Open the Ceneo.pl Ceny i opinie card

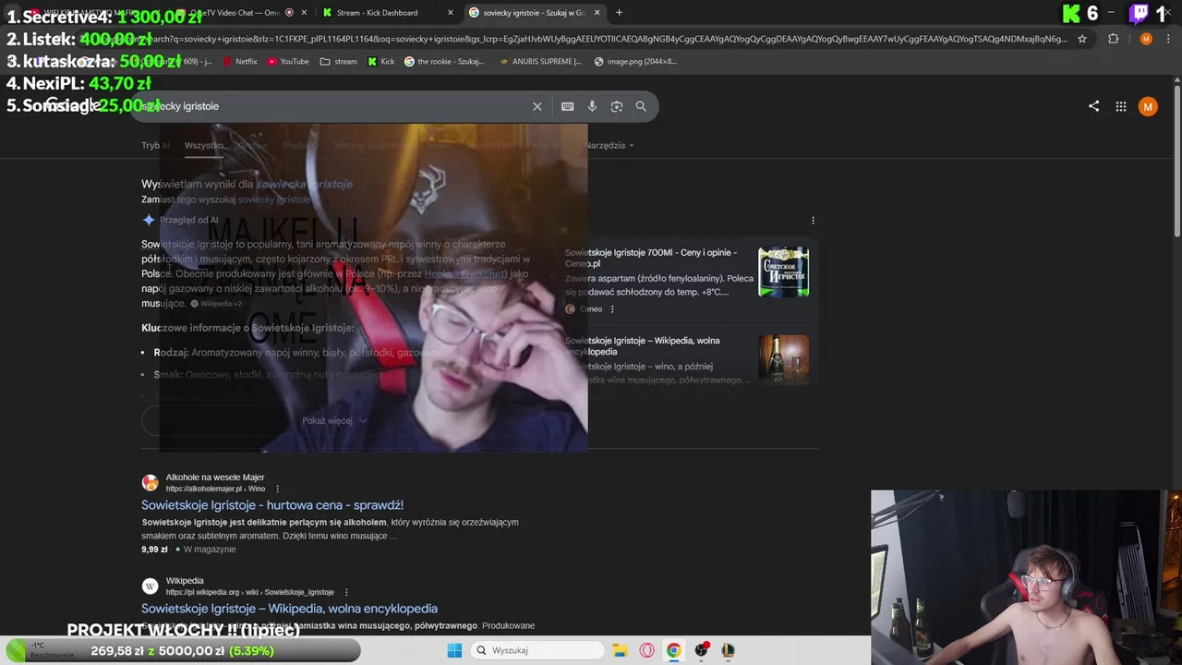(651, 258)
